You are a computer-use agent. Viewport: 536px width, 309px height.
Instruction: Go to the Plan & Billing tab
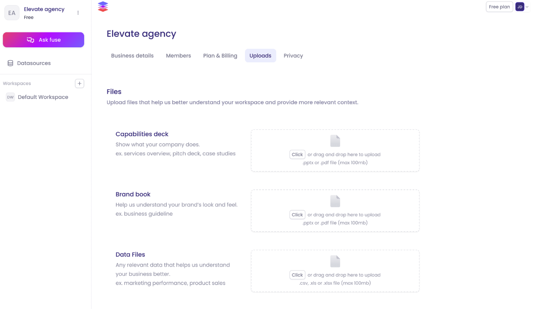coord(220,56)
